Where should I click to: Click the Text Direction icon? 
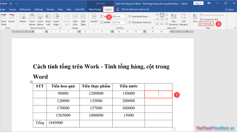pyautogui.click(x=173, y=20)
